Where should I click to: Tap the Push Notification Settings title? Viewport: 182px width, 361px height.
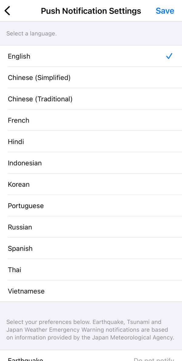[x=91, y=11]
